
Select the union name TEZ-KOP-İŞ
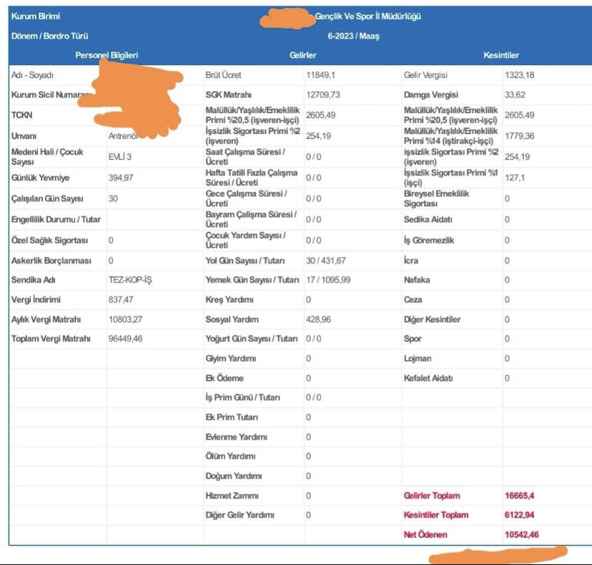click(x=130, y=280)
